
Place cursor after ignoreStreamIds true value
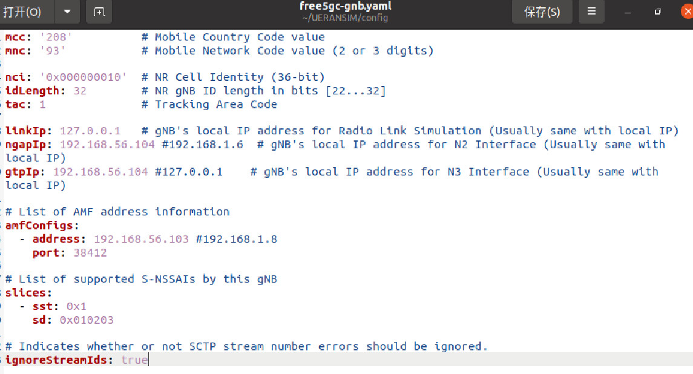pyautogui.click(x=148, y=360)
